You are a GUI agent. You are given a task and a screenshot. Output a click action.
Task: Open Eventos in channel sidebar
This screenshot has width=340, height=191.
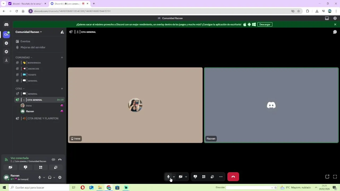39,41
